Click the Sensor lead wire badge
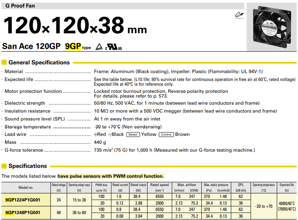Screen dimensions: 298x220 [x=133, y=135]
